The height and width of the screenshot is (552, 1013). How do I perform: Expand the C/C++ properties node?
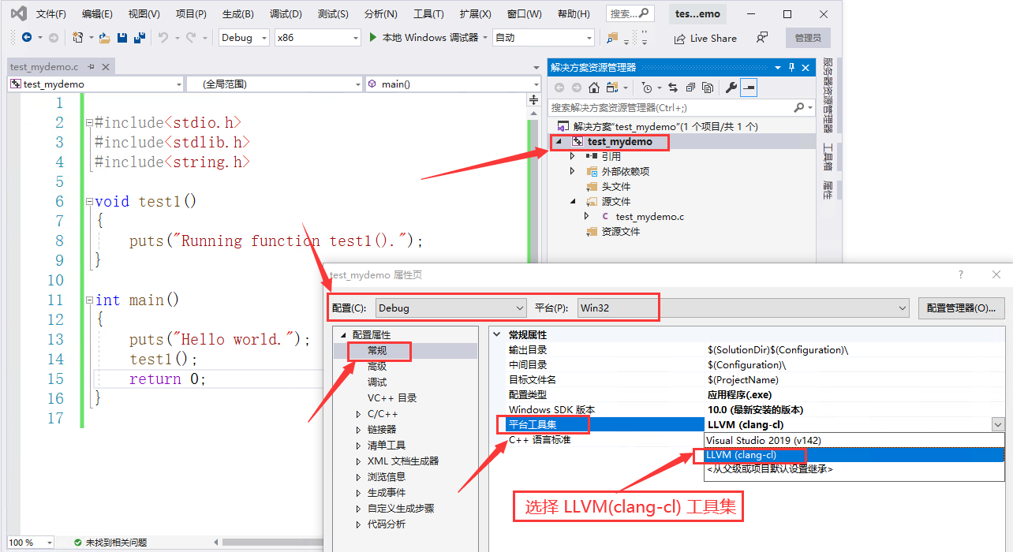[359, 414]
